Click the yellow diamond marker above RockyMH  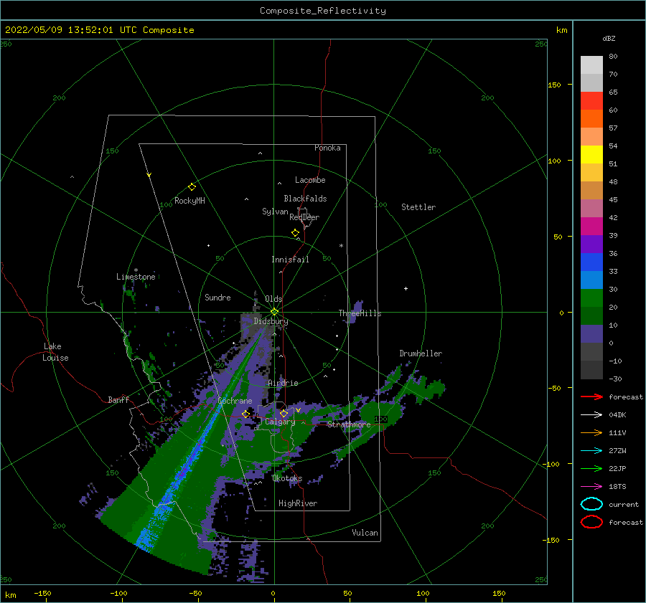point(192,187)
